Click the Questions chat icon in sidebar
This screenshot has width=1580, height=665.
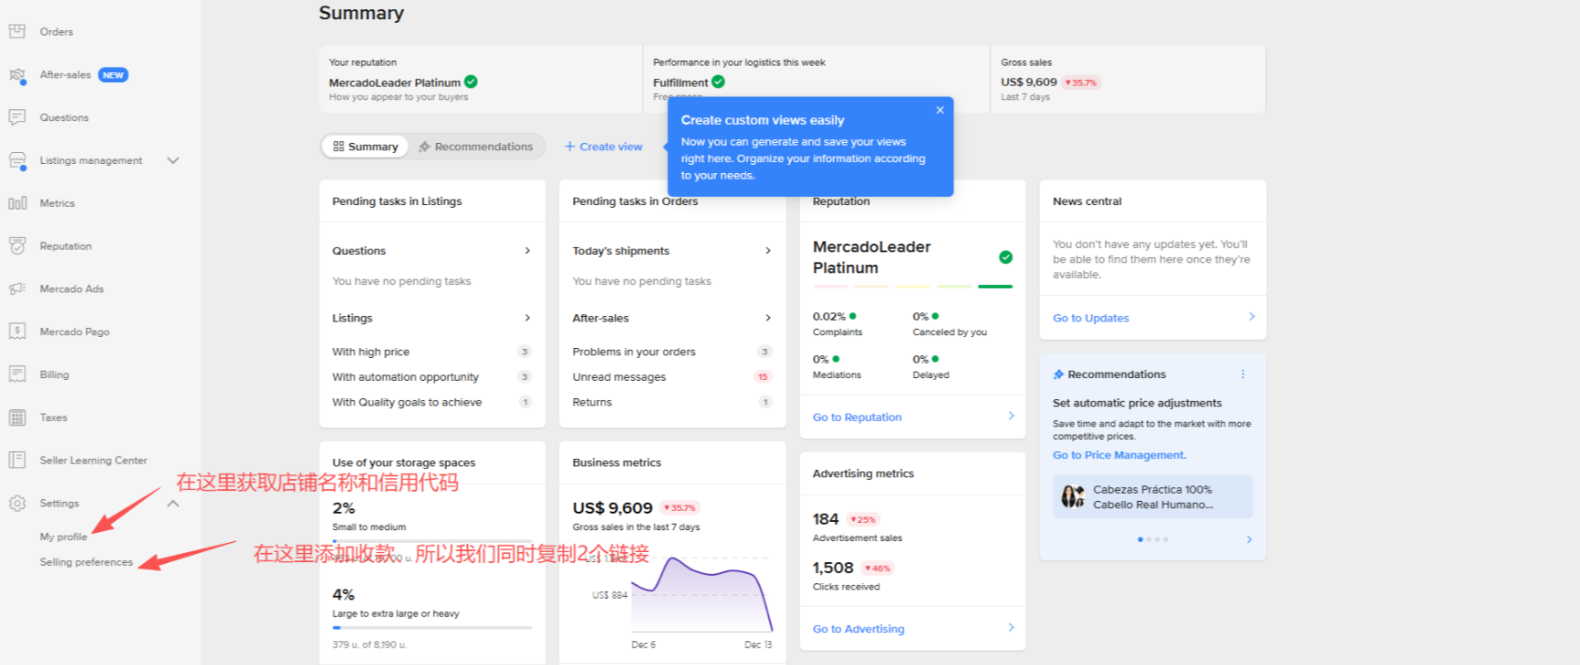click(x=16, y=118)
